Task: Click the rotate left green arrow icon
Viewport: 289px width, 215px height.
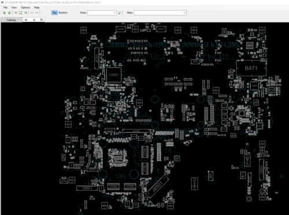Action: point(4,13)
